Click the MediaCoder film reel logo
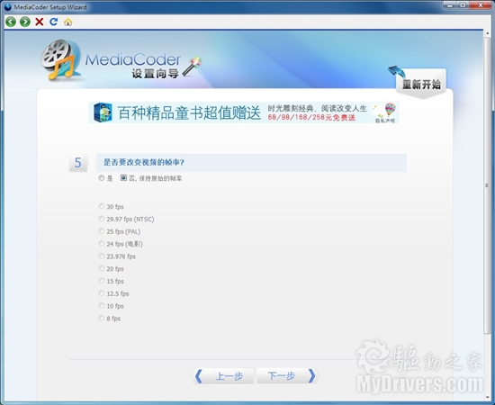Viewport: 495px width, 405px height. 61,59
